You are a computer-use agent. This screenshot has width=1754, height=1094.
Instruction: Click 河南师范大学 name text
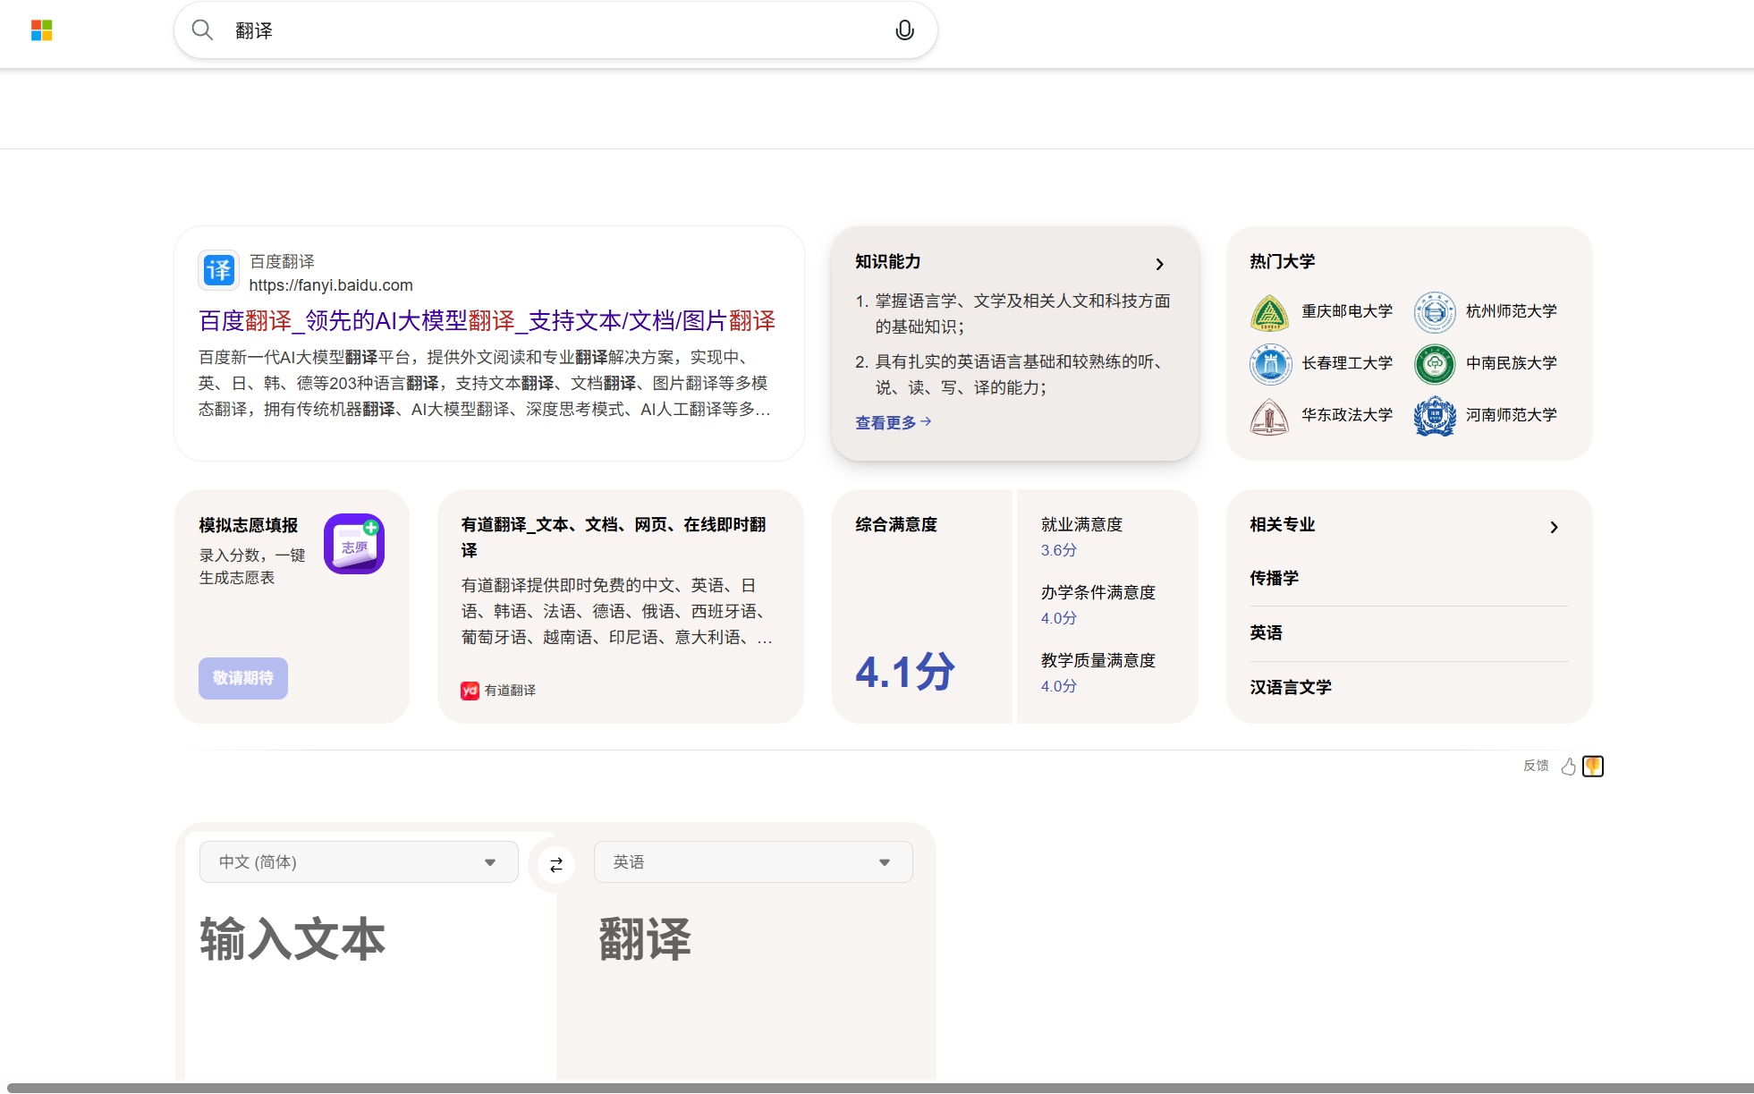point(1512,415)
